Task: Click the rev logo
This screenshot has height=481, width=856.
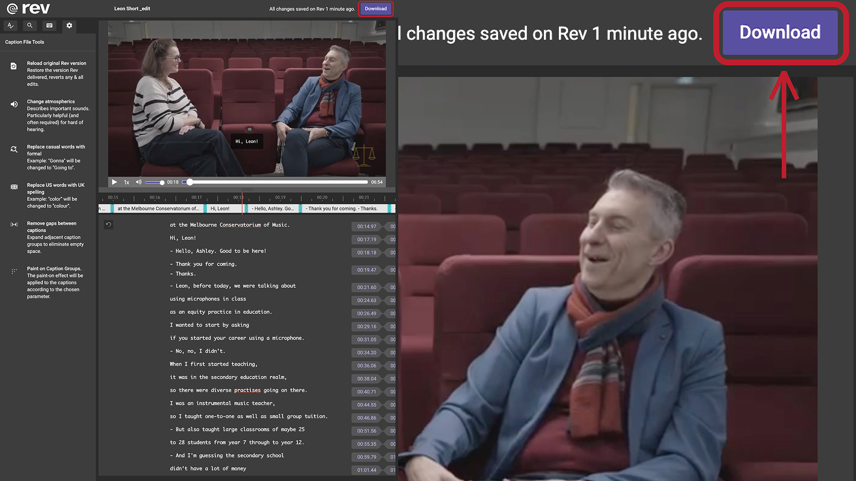Action: [x=28, y=8]
